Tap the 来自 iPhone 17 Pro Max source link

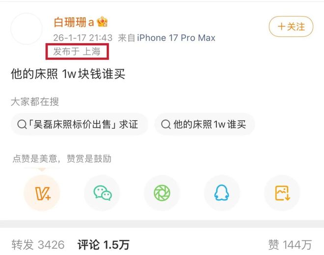coord(166,38)
